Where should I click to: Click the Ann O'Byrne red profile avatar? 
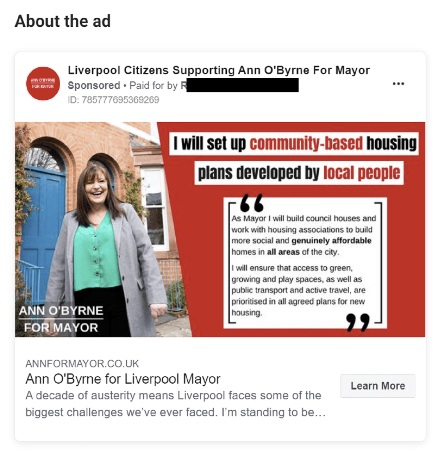[x=43, y=84]
